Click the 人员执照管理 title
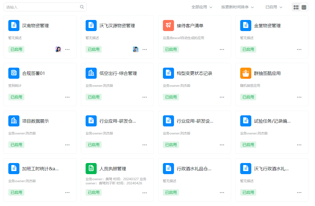This screenshot has height=206, width=315. tap(113, 169)
